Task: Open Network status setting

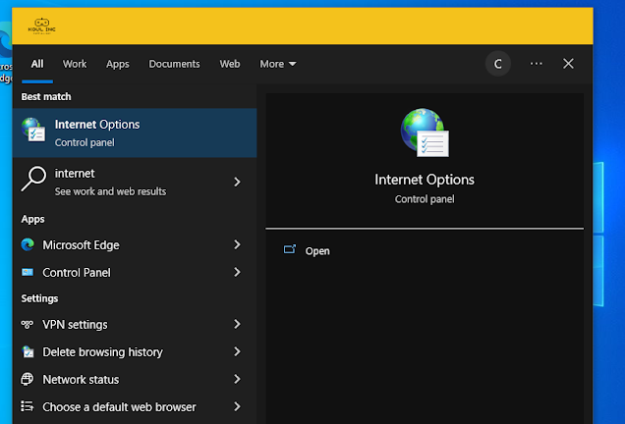Action: pos(135,380)
